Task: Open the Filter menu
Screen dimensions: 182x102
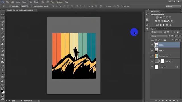Action: (x=42, y=2)
